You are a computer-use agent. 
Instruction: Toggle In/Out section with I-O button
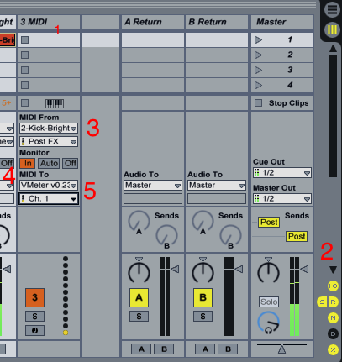click(333, 286)
